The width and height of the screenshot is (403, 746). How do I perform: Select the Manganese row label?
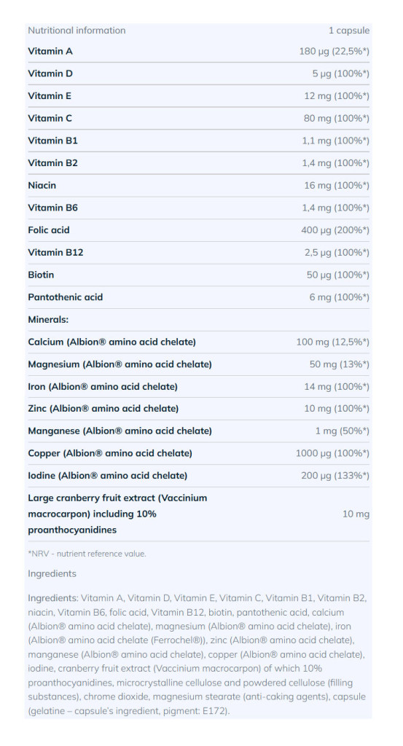click(120, 431)
